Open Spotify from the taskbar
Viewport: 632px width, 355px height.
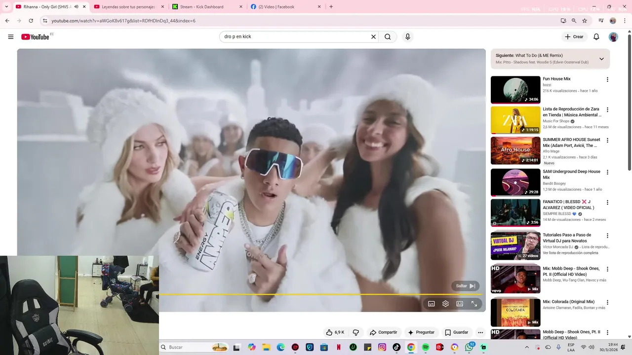tap(426, 347)
